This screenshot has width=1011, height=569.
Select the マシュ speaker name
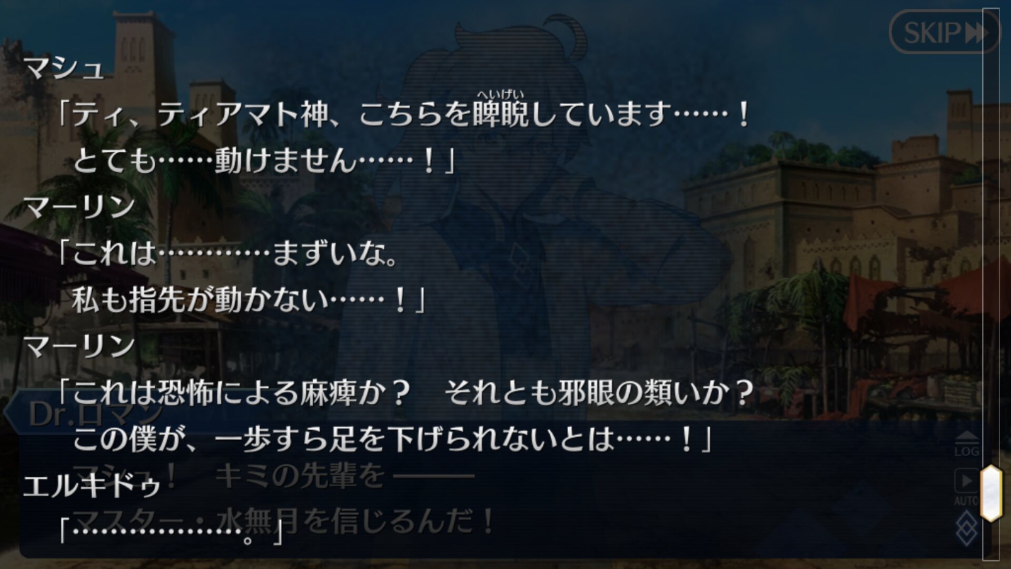tap(64, 67)
